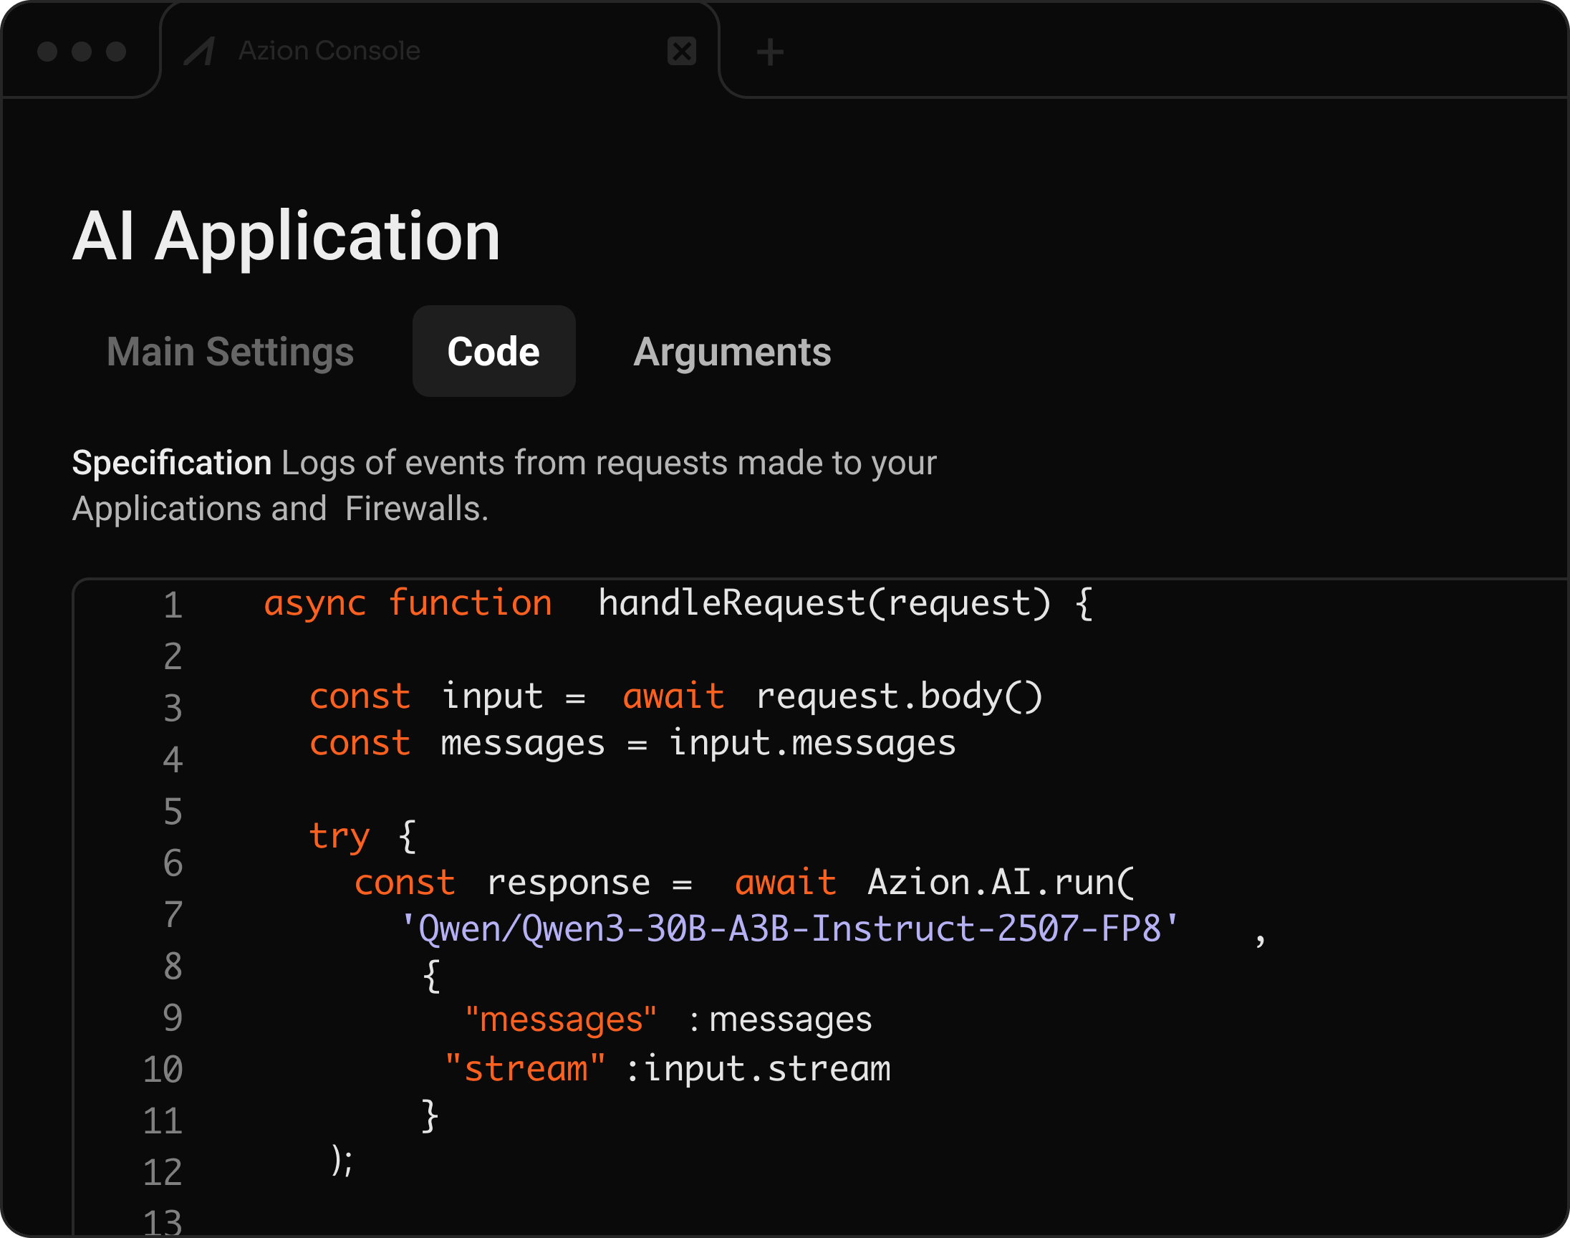Click the request.body() expression

pos(898,696)
